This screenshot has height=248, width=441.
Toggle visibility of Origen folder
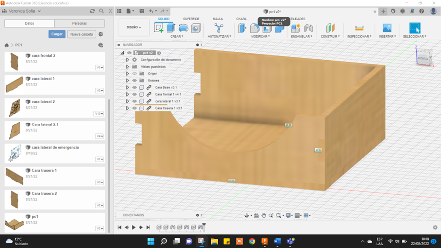click(x=135, y=74)
